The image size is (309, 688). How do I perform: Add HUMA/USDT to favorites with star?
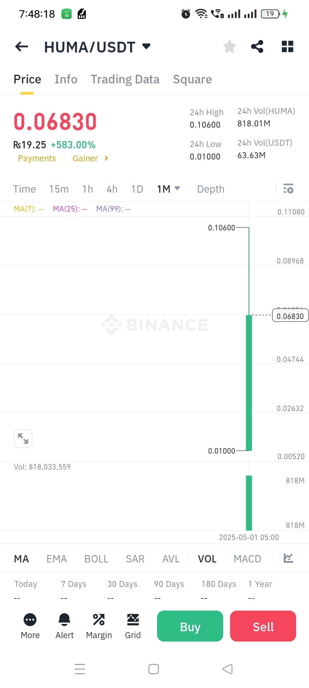[230, 46]
